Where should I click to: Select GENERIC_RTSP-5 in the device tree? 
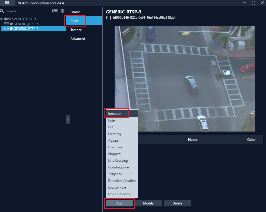pyautogui.click(x=26, y=24)
